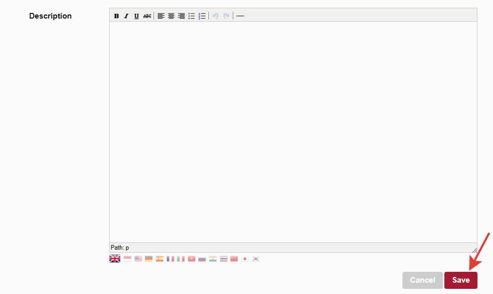Select the UK English flag language
This screenshot has height=294, width=493.
[115, 258]
